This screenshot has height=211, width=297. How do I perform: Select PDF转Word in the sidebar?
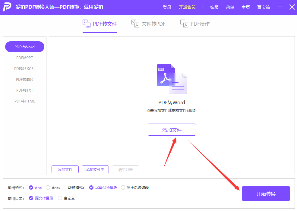[25, 47]
